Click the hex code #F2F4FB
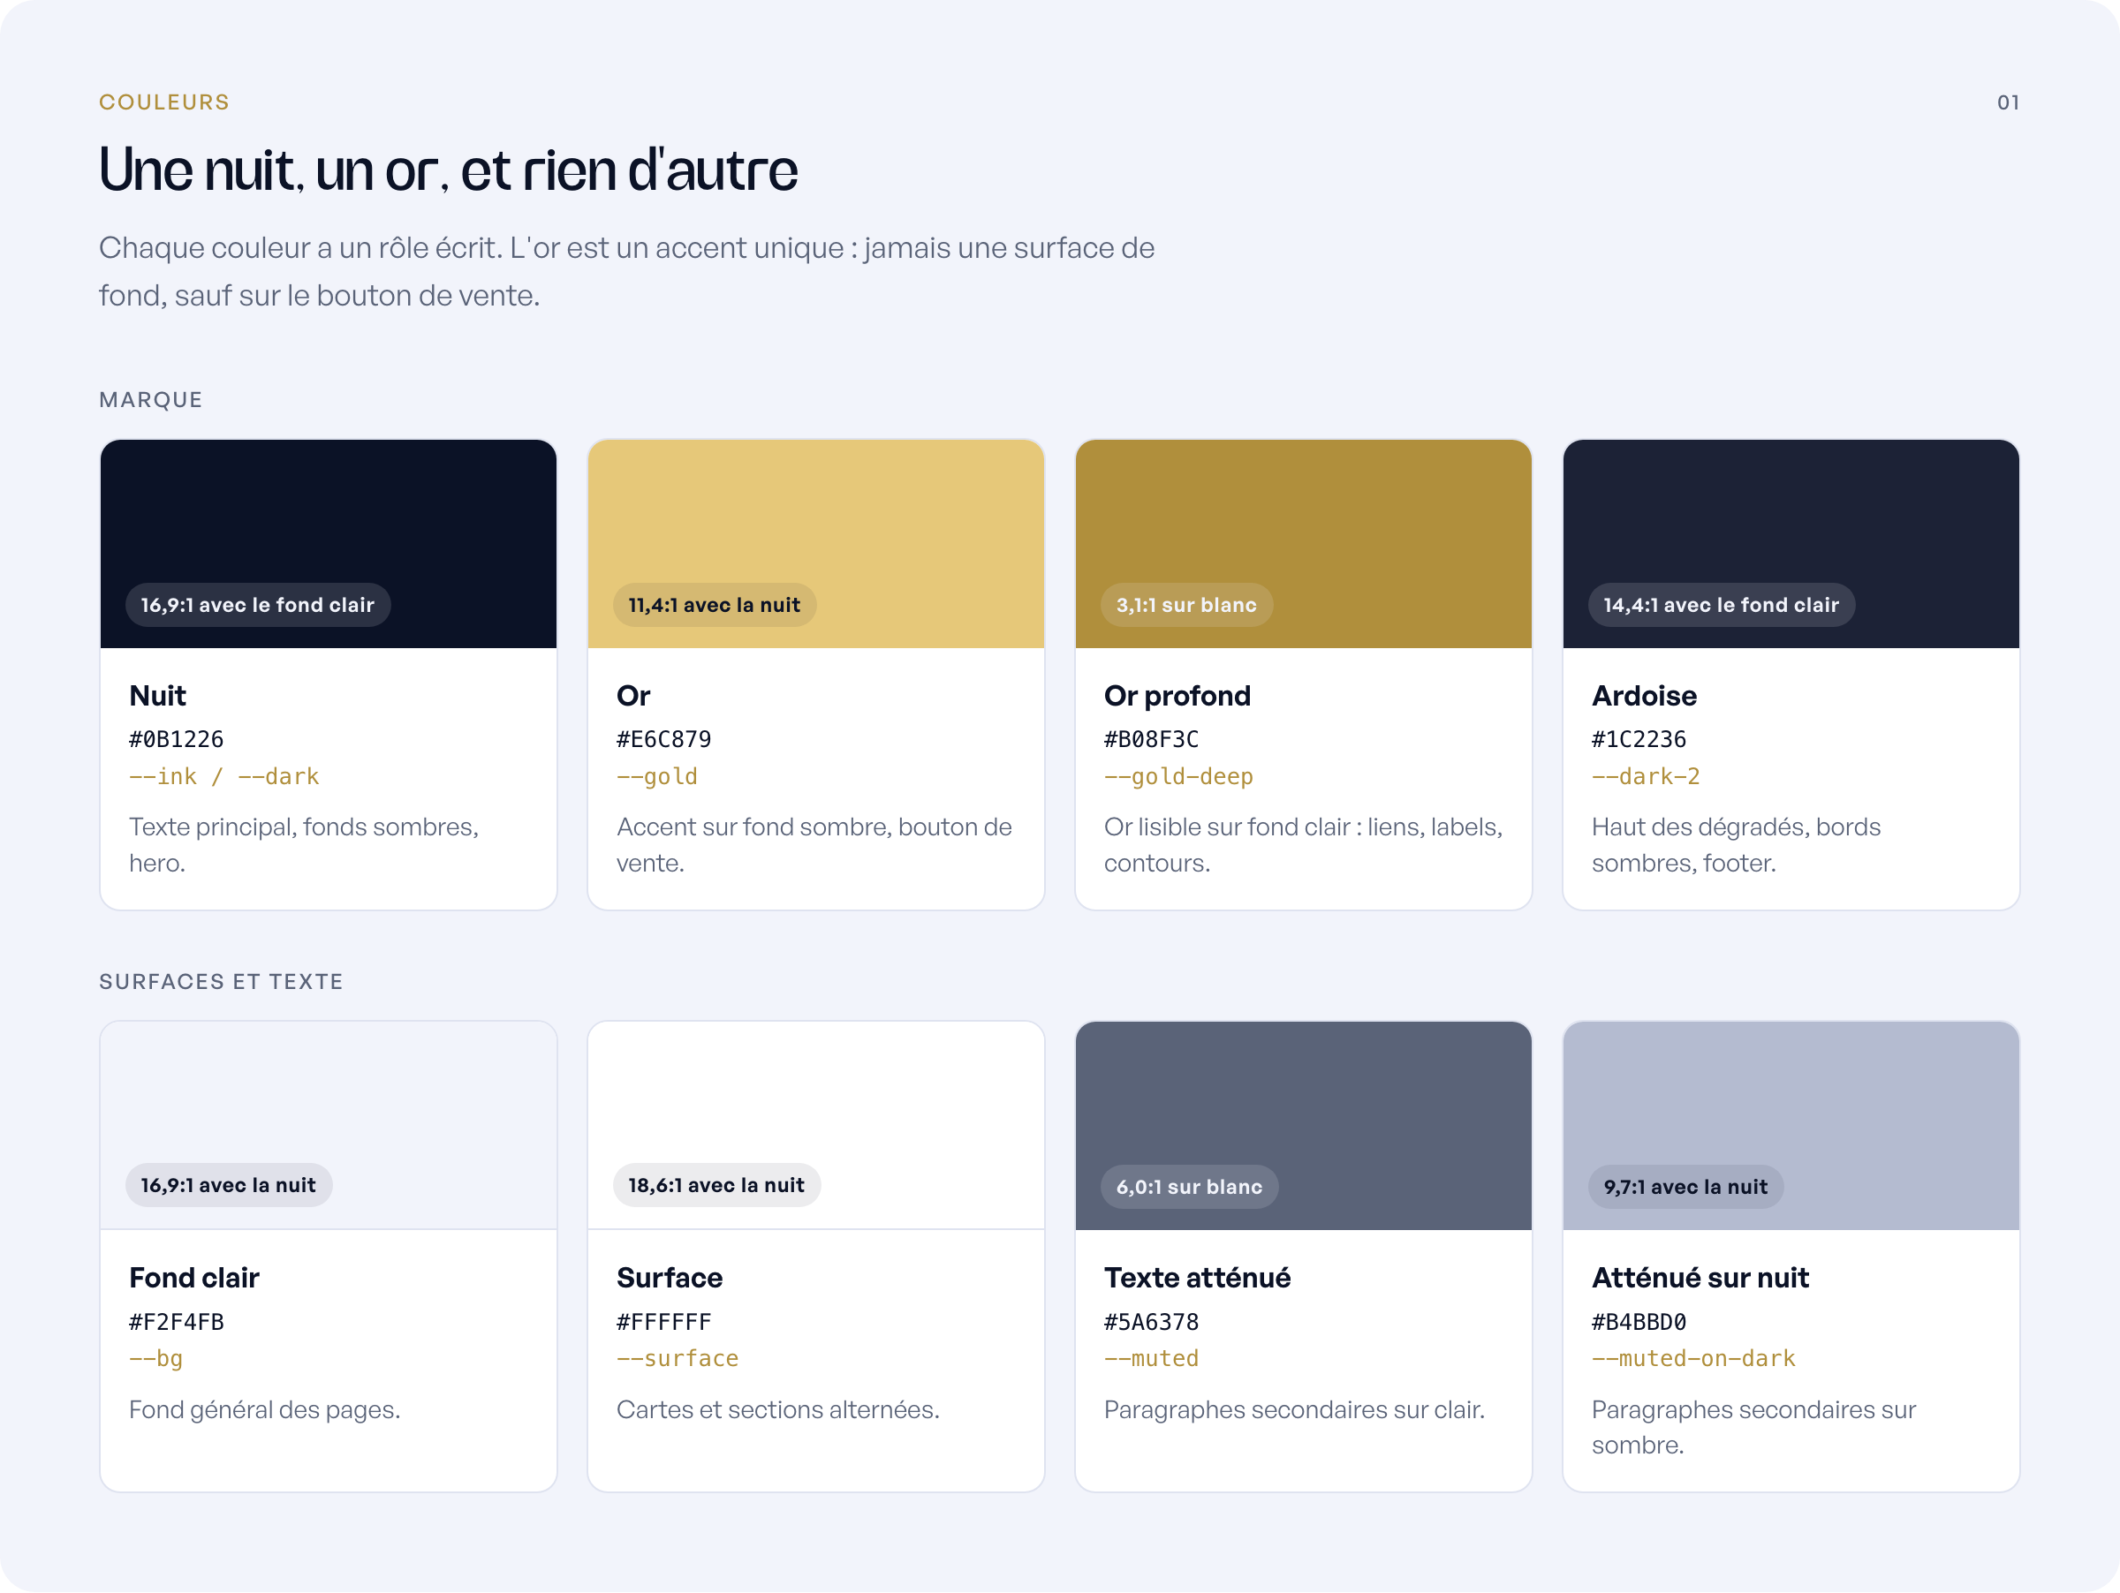2120x1593 pixels. coord(177,1322)
